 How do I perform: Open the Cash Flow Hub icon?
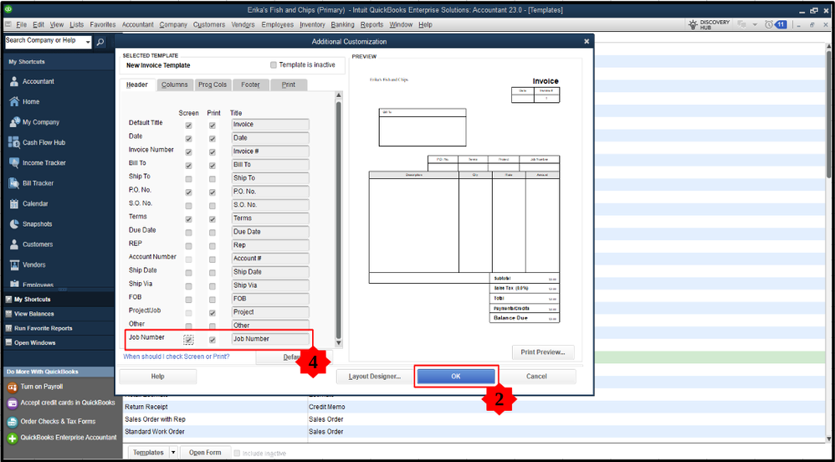[x=14, y=142]
